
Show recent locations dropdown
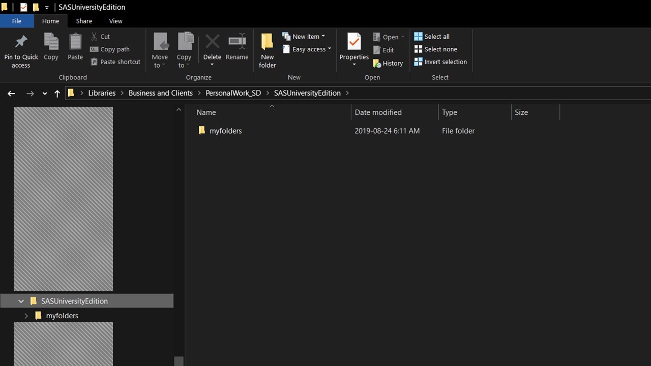point(45,94)
